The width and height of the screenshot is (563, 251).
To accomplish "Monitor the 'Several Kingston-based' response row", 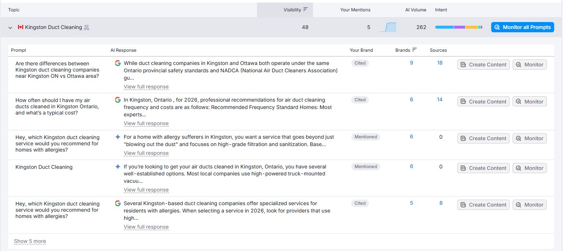I will click(529, 205).
